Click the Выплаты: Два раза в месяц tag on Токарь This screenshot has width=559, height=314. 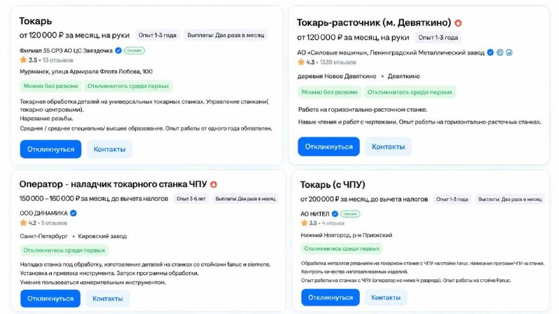coord(226,36)
